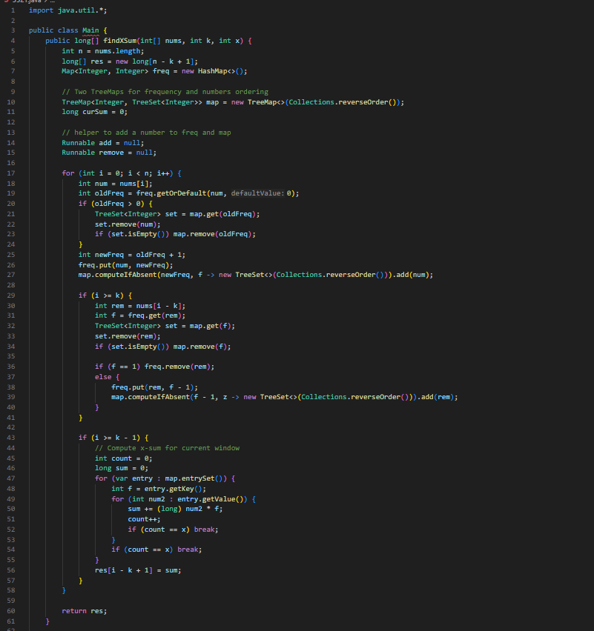Click line number 35 in the gutter

pos(11,356)
